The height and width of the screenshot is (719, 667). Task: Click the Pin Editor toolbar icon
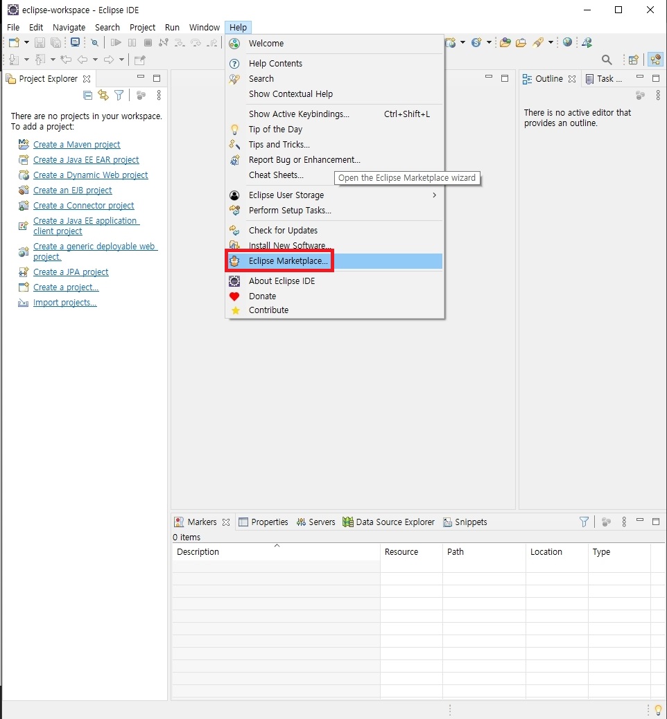click(139, 60)
